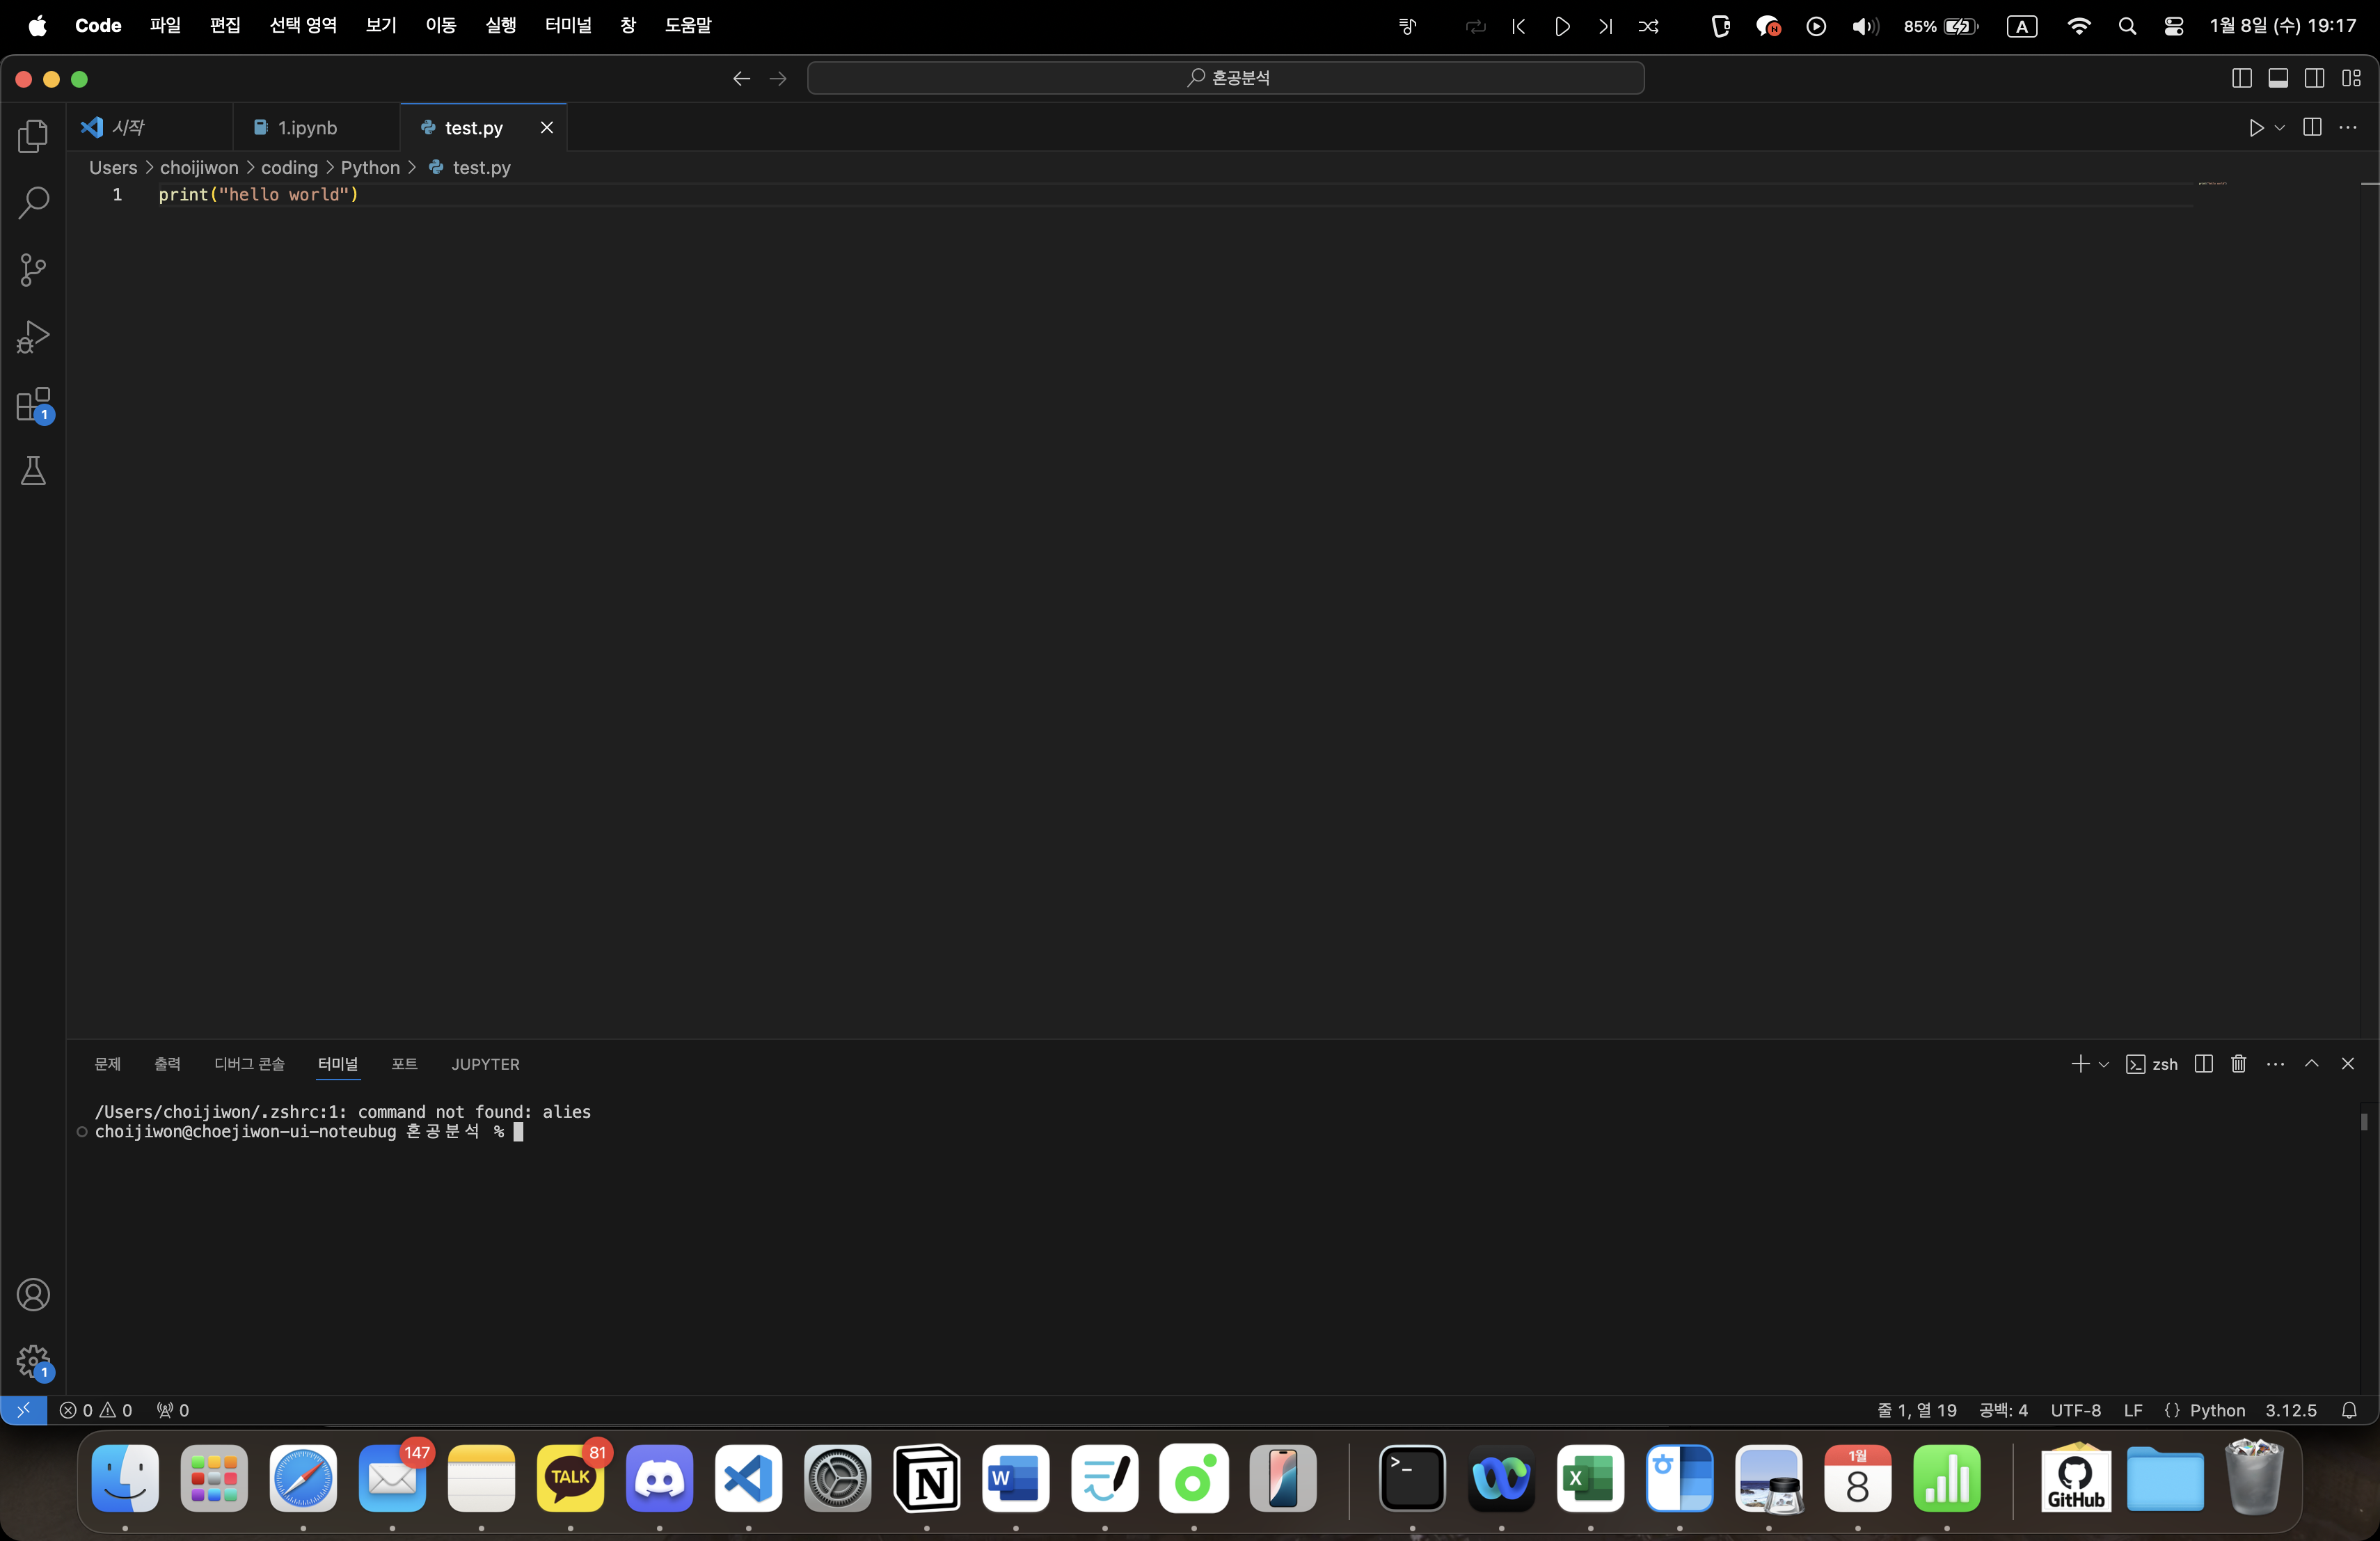
Task: Select the Python 3.12.5 interpreter in status bar
Action: coord(2290,1410)
